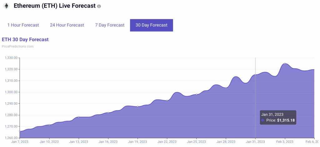Viewport: 320px width, 147px height.
Task: Click the Jan 10, 2023 data point marker
Action: (49, 125)
